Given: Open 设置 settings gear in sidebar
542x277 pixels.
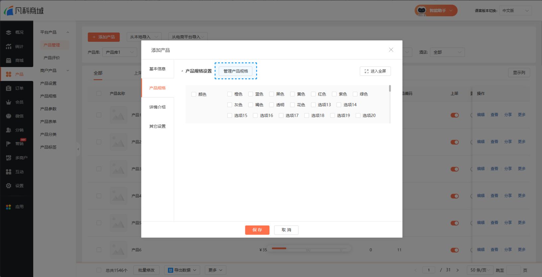Looking at the screenshot, I should (9, 186).
